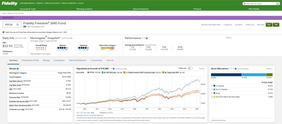
Task: Open the Accounts & Trade menu
Action: [x=28, y=9]
